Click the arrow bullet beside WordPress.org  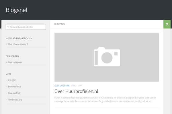point(7,100)
